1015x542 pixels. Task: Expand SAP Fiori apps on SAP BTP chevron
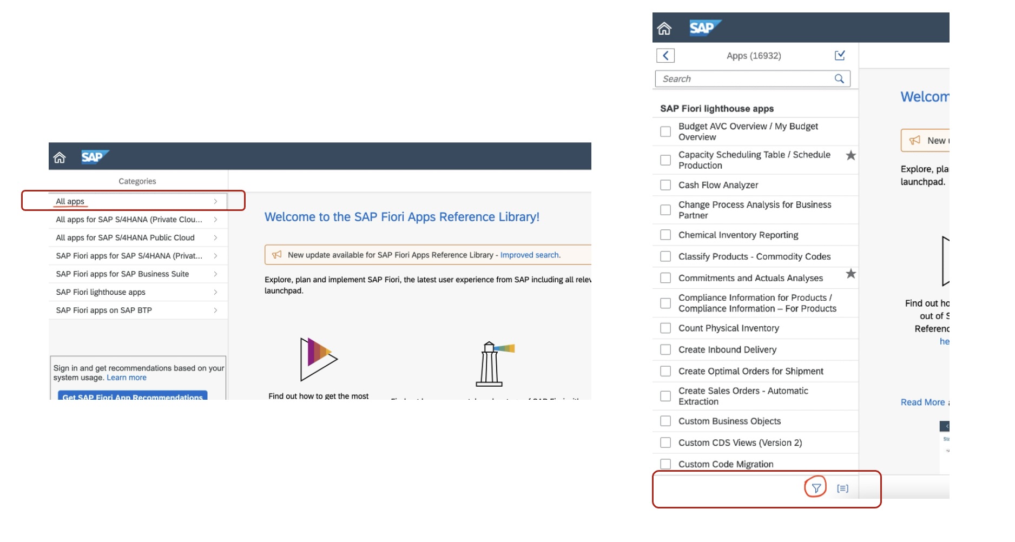pos(215,310)
